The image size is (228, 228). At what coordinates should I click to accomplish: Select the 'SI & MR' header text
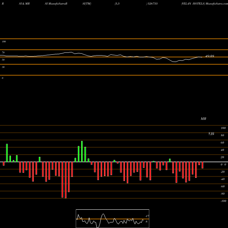pyautogui.click(x=24, y=4)
